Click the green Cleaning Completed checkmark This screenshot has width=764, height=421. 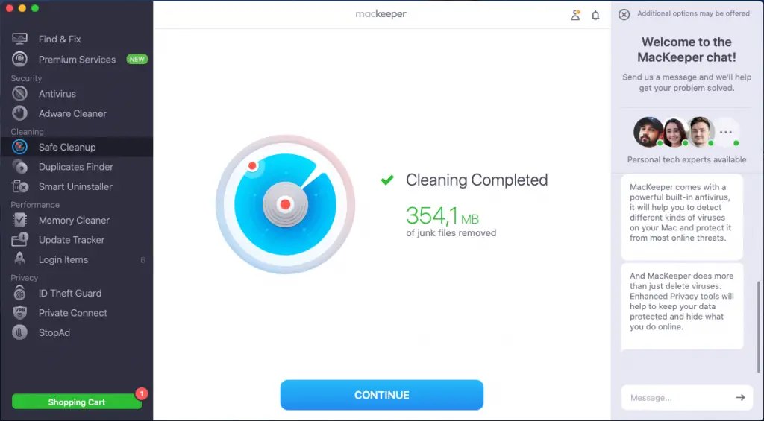click(387, 180)
